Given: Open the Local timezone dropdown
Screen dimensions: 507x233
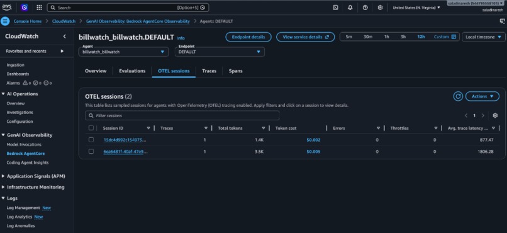Looking at the screenshot, I should [483, 37].
